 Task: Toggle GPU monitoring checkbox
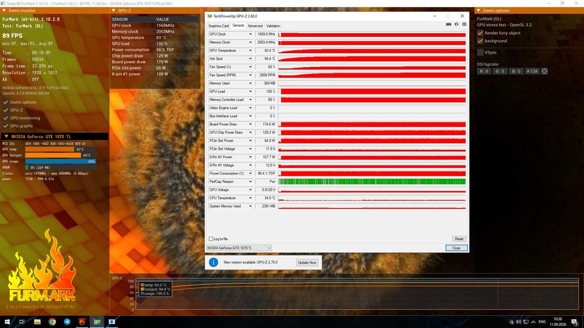click(6, 118)
